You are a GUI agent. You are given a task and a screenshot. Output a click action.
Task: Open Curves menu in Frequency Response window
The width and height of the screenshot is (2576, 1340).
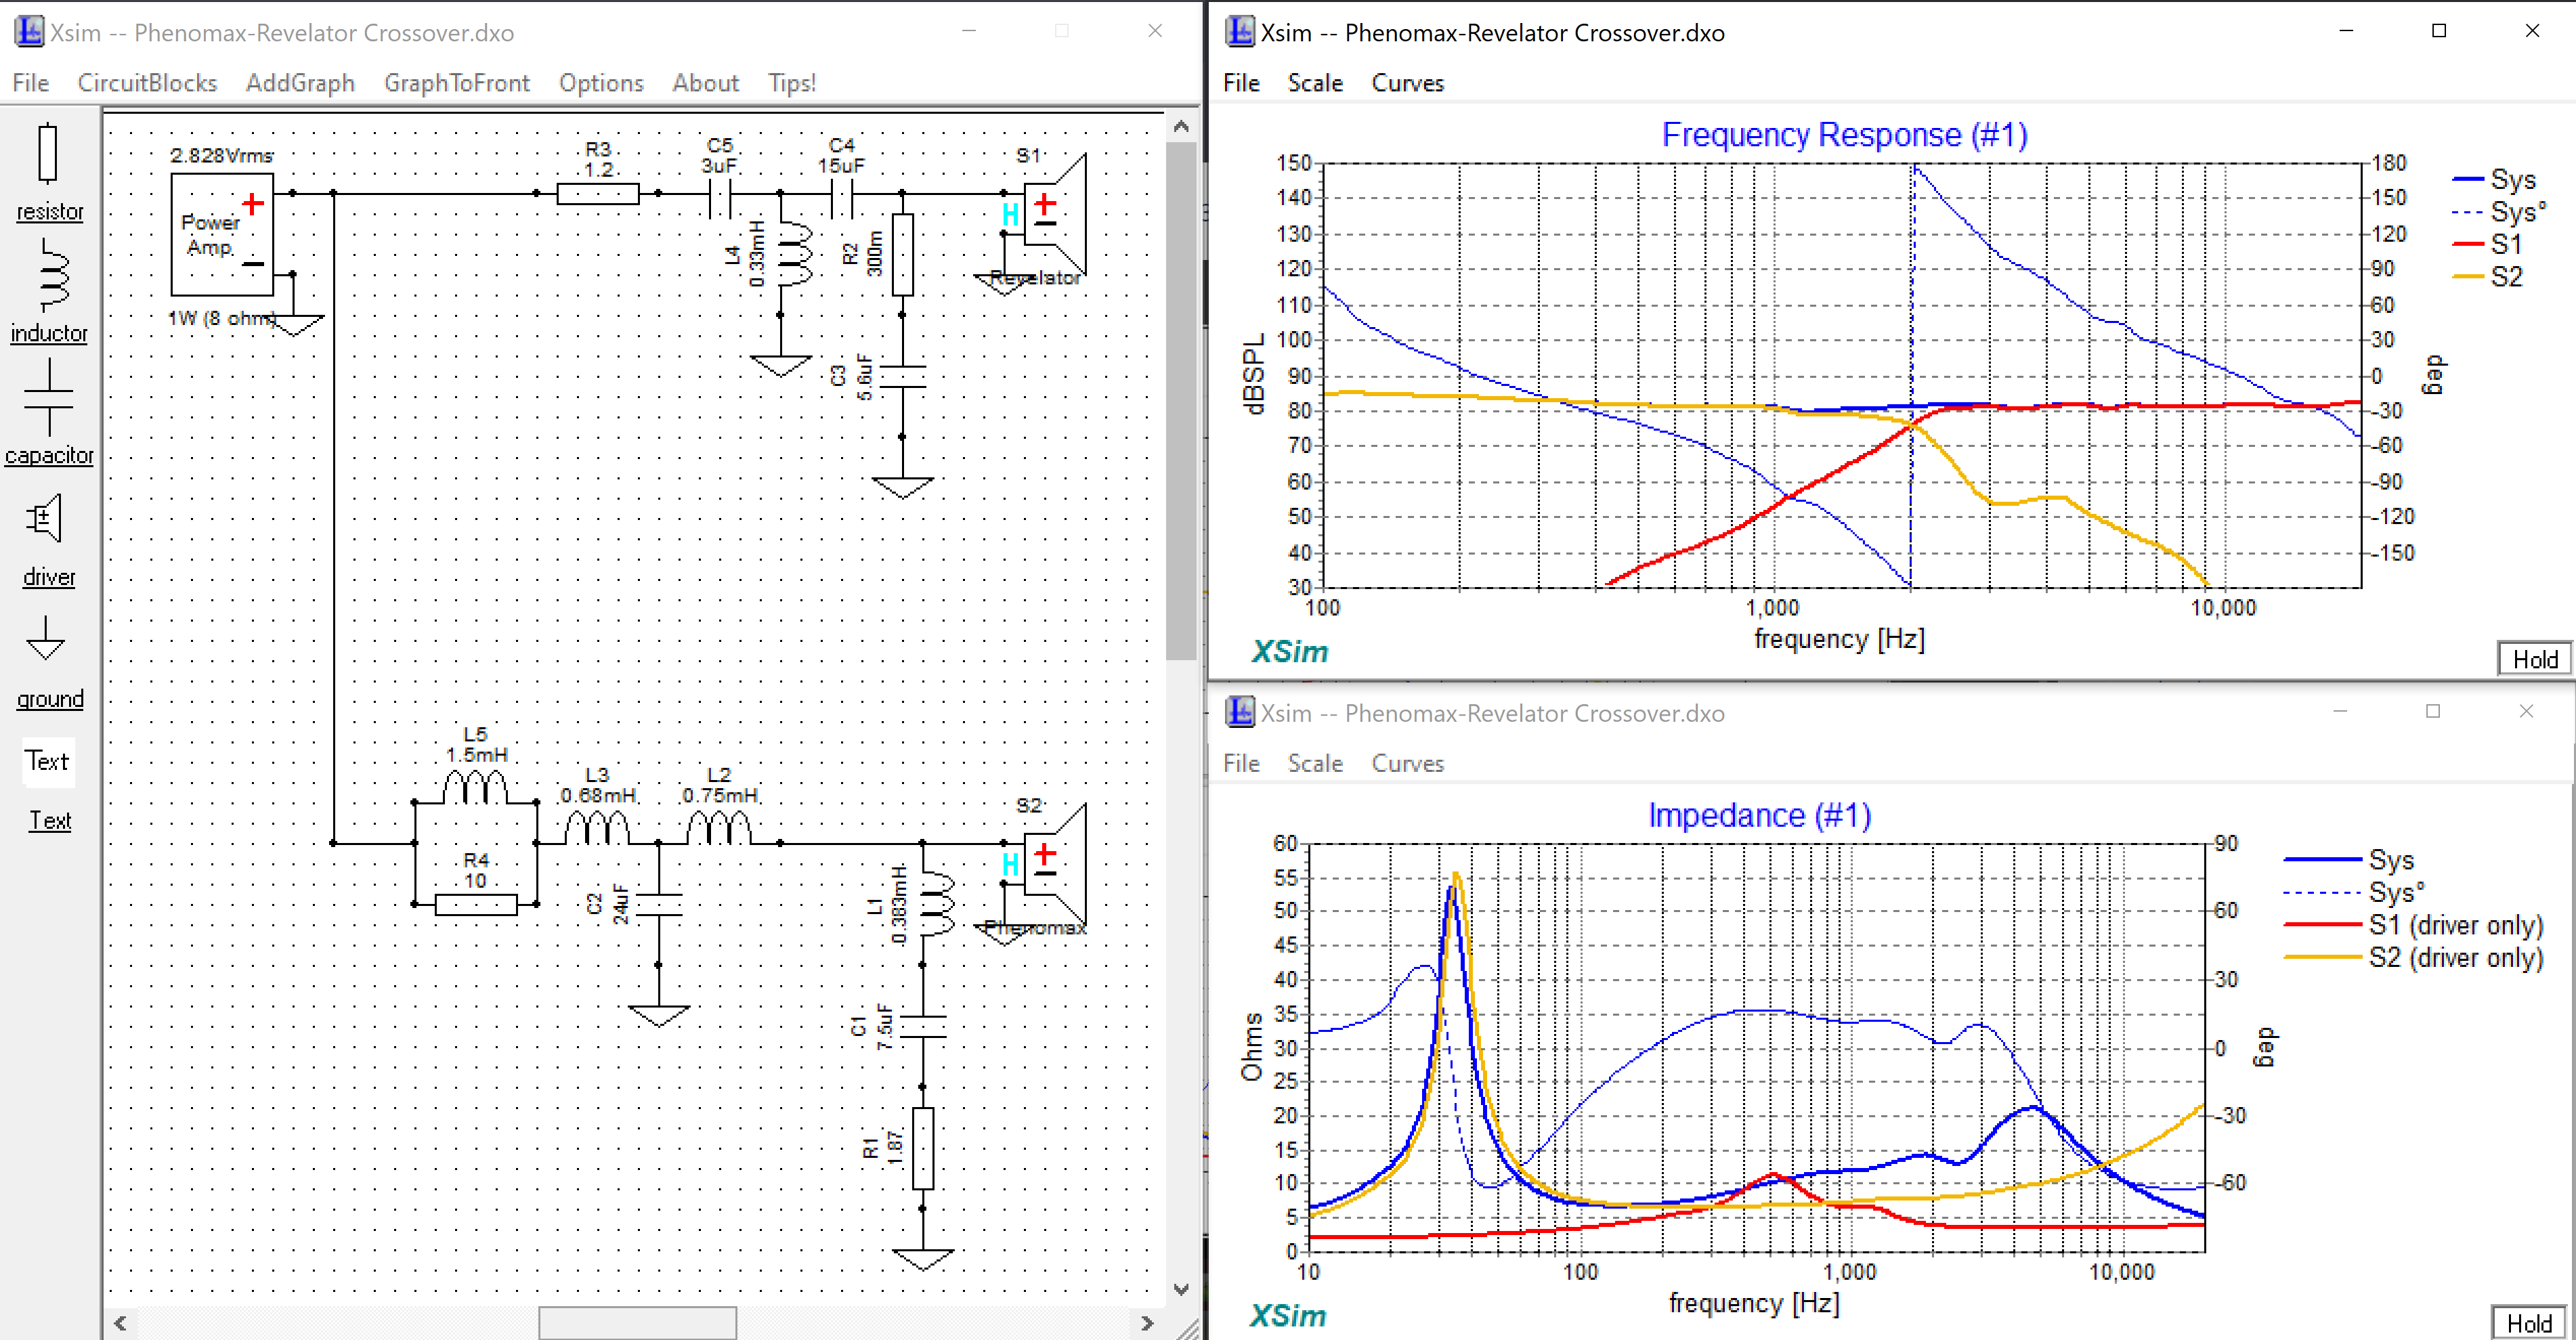coord(1407,83)
